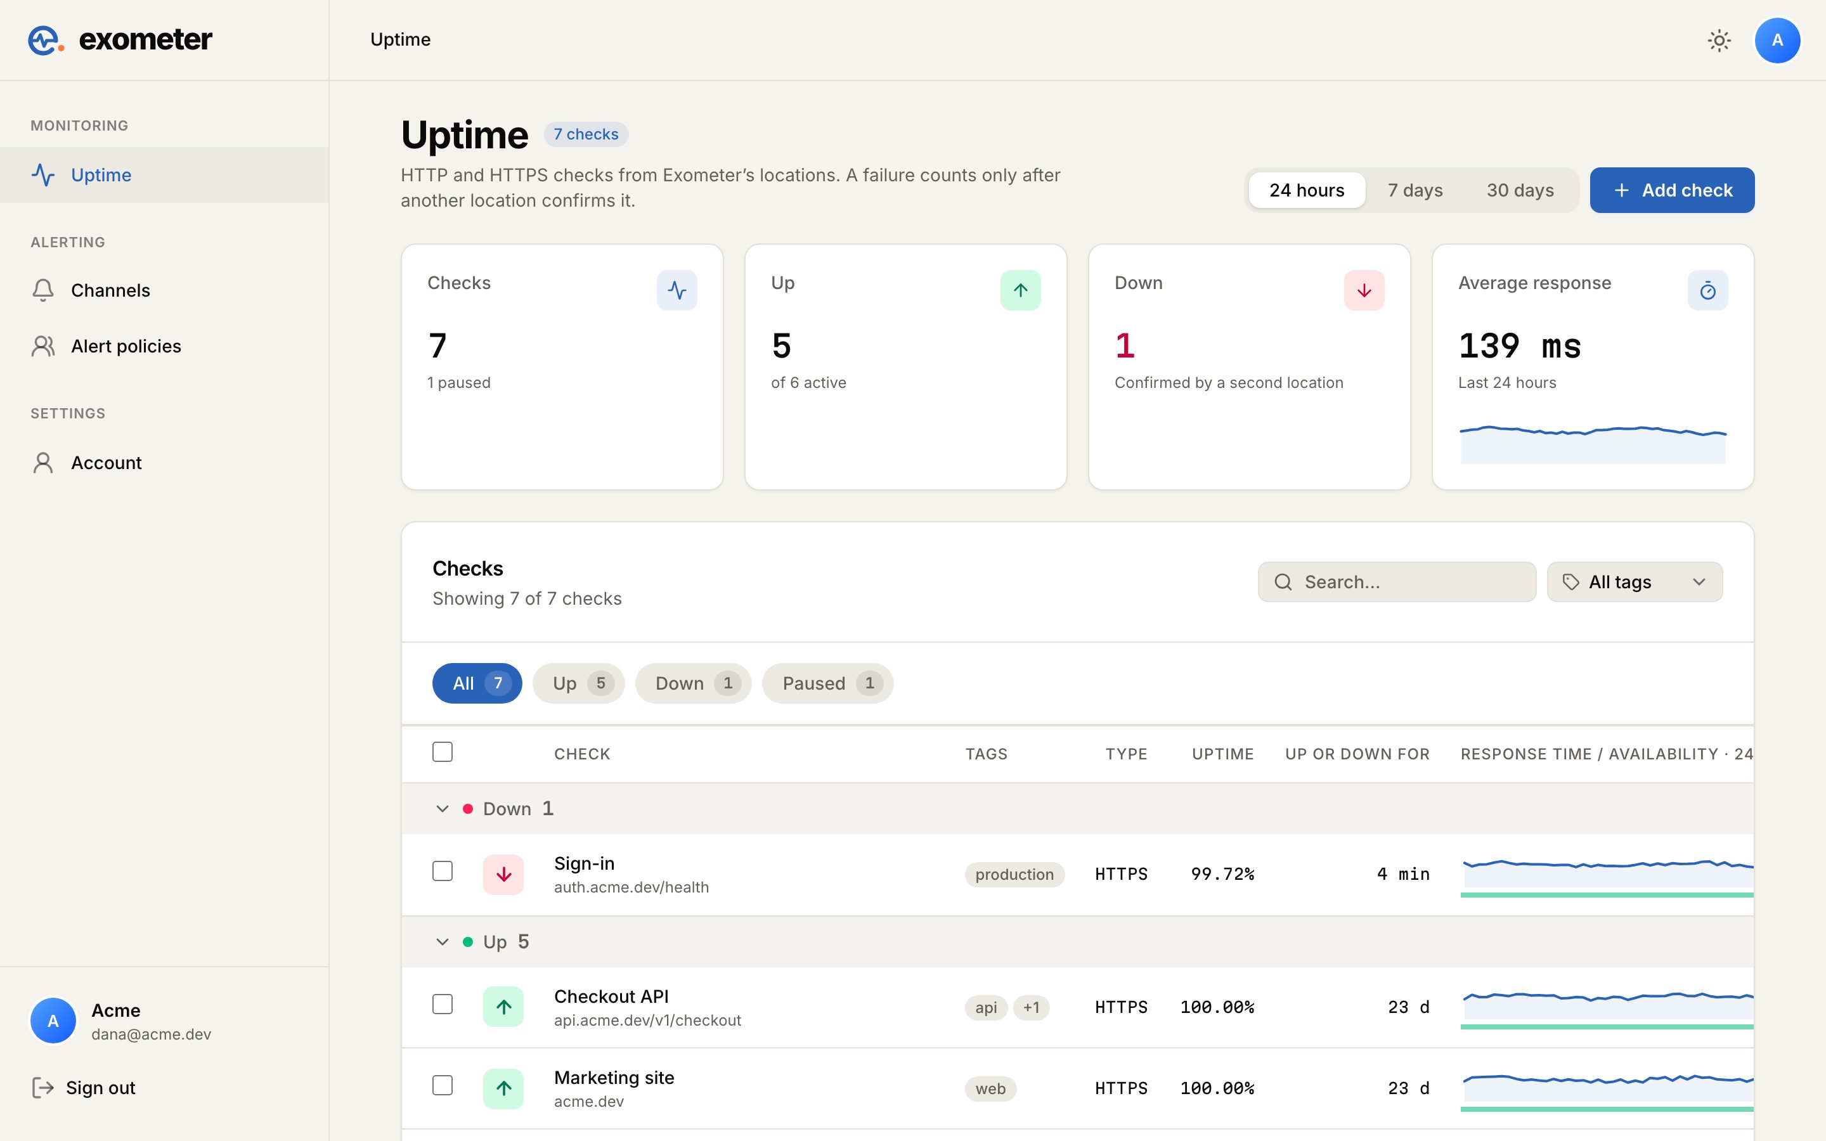The width and height of the screenshot is (1826, 1141).
Task: Click the Sign-in check name
Action: [x=584, y=863]
